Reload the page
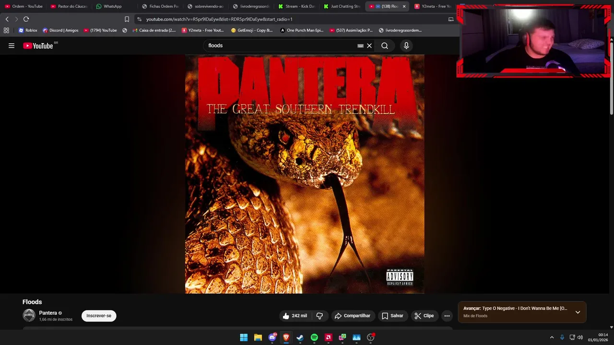 26,19
